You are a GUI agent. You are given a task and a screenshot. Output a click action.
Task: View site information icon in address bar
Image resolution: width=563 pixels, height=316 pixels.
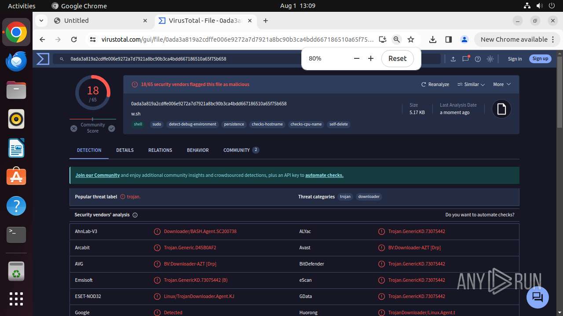[x=93, y=39]
